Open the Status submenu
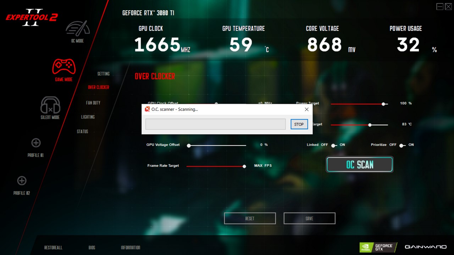This screenshot has width=454, height=255. (x=82, y=131)
